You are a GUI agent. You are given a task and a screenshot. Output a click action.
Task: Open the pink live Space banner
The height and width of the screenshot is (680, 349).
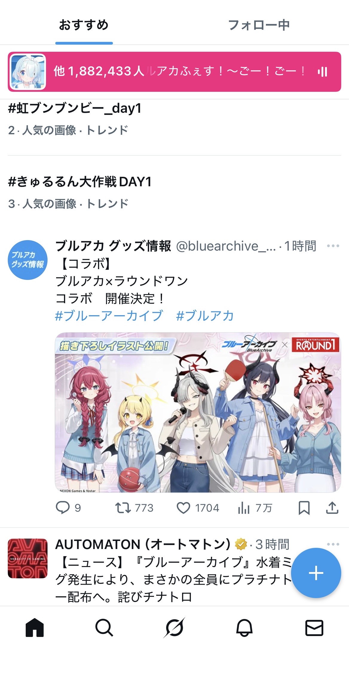(174, 72)
